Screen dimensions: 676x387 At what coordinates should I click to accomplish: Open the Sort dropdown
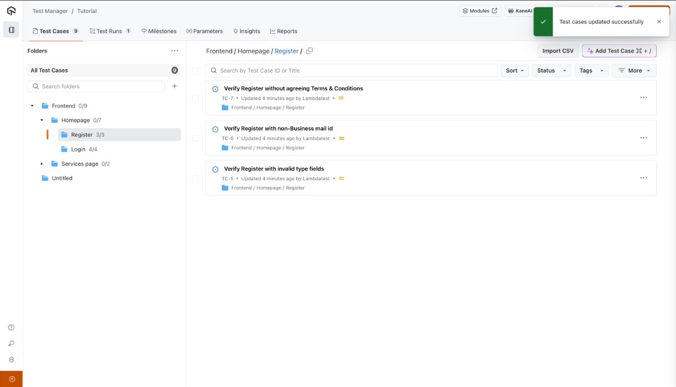515,70
